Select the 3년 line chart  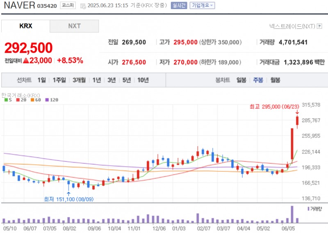(112, 80)
